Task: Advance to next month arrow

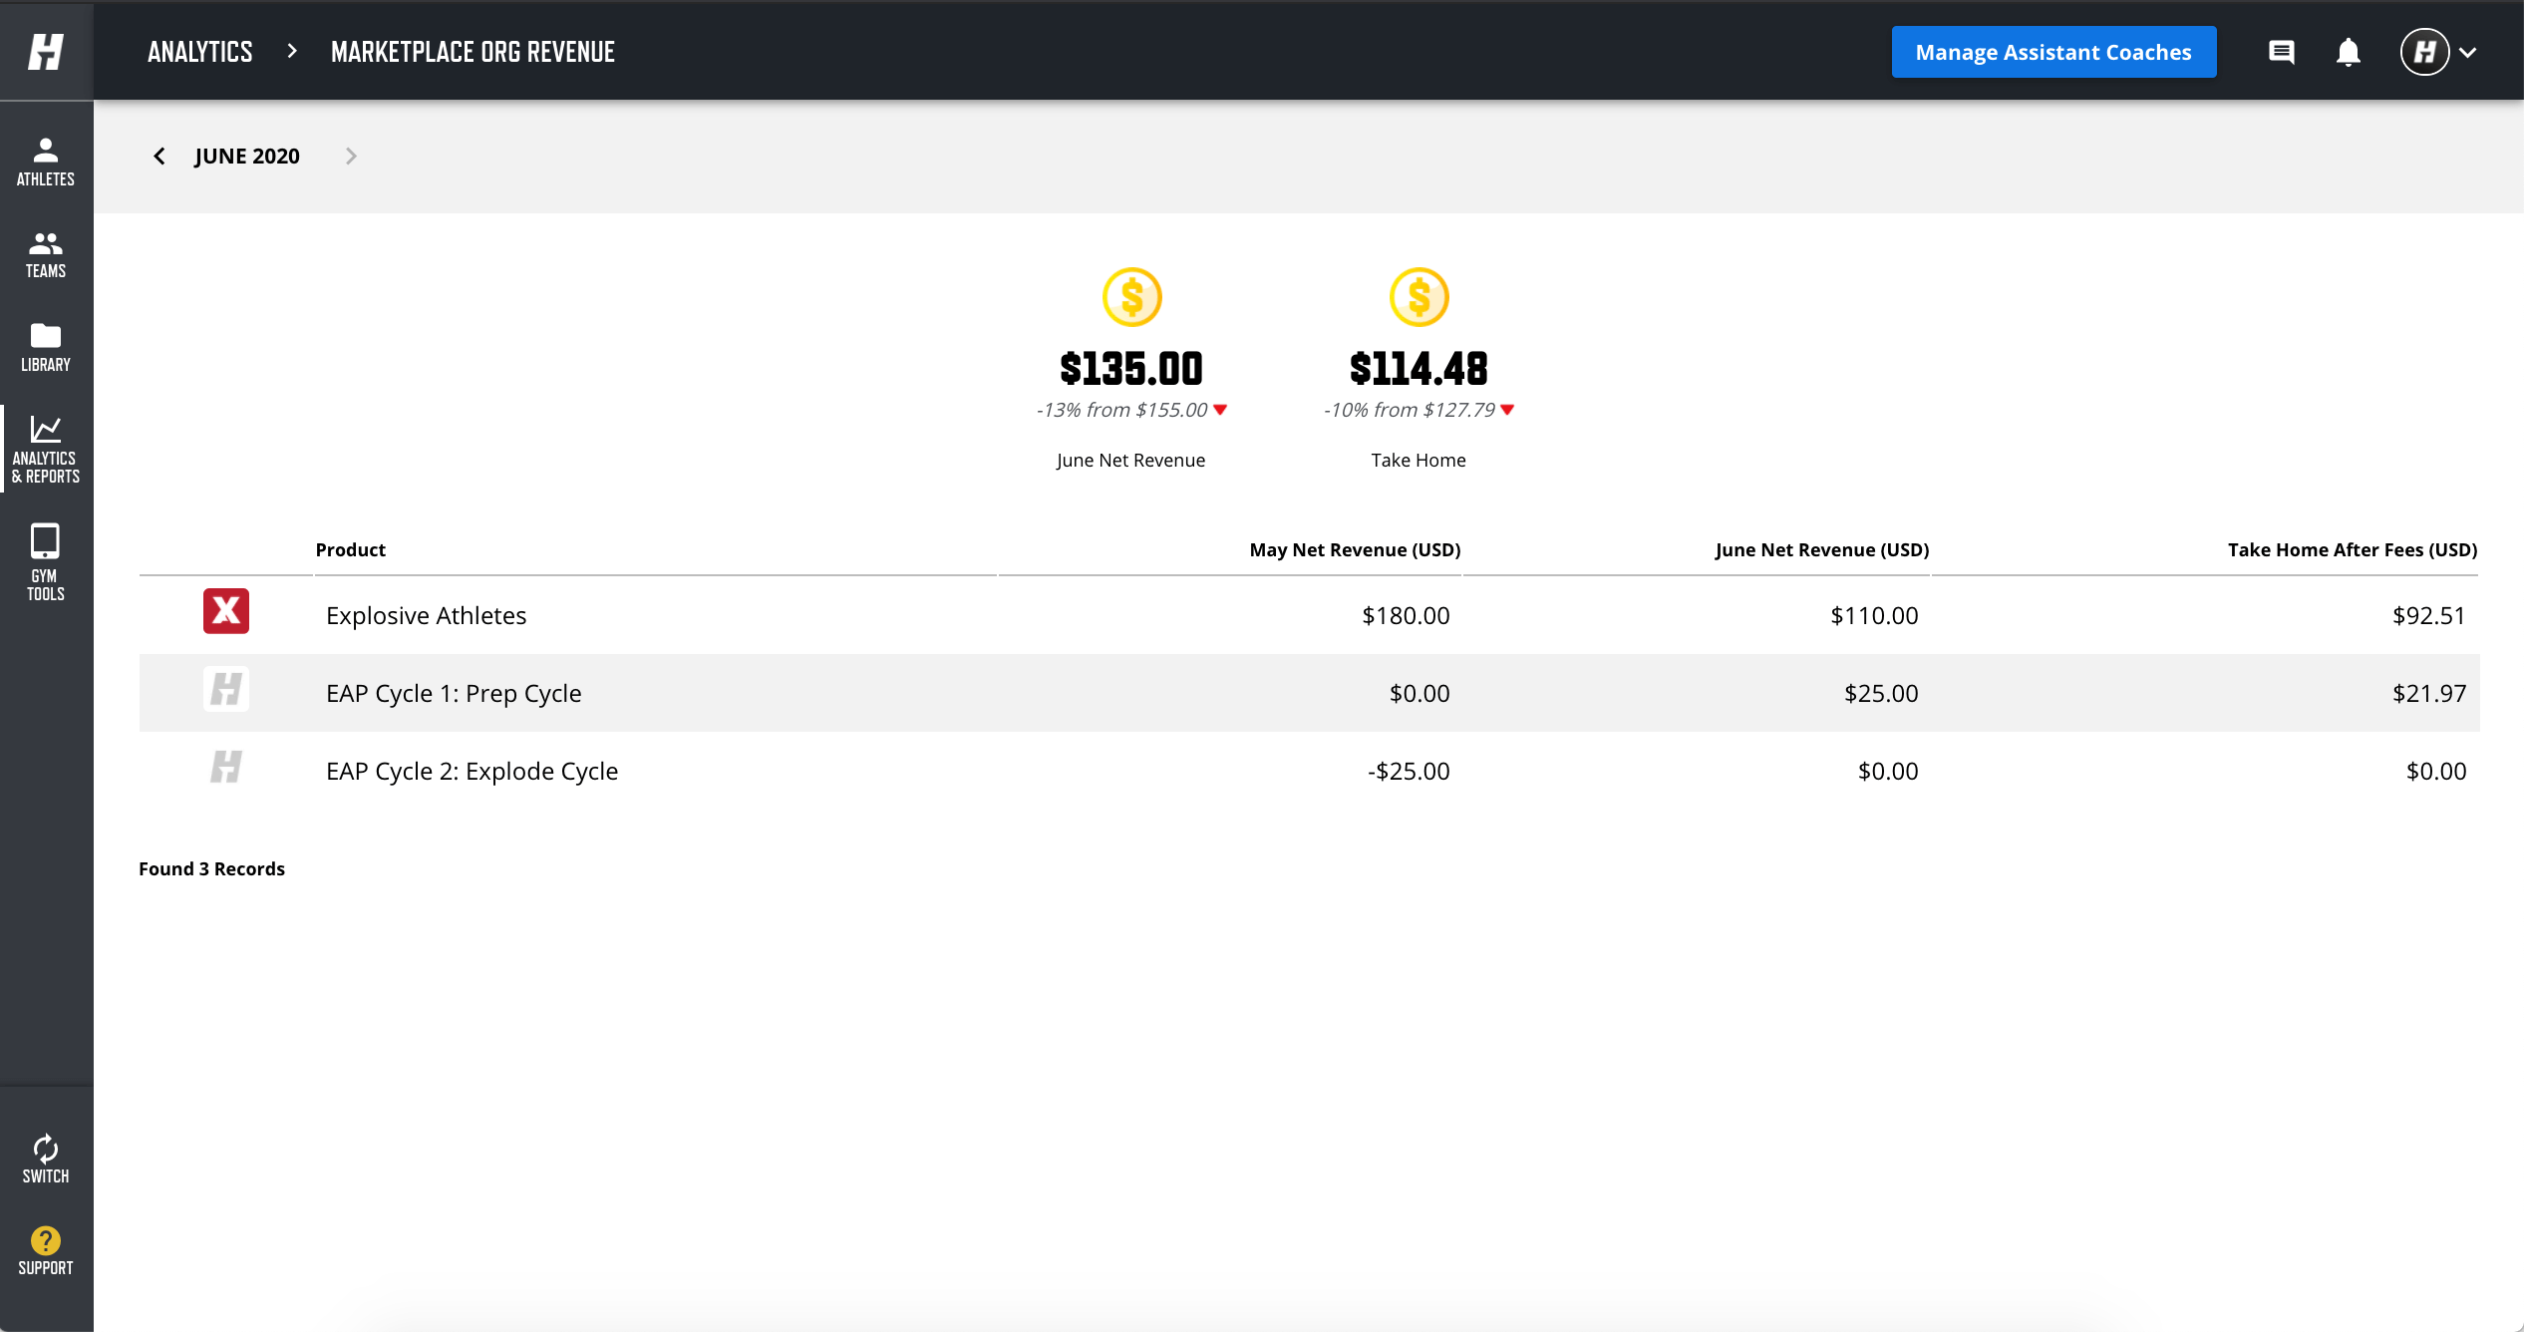Action: [x=351, y=157]
